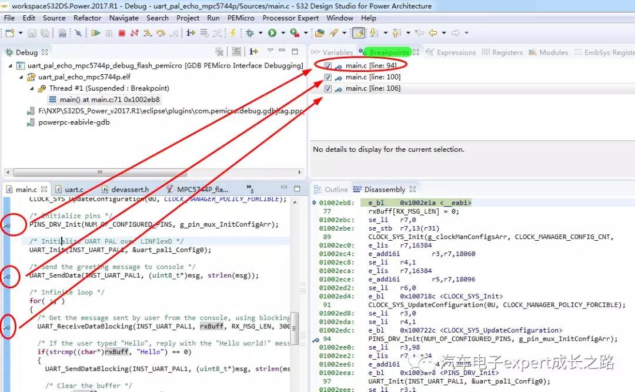
Task: Click the red Terminate button
Action: (x=122, y=34)
